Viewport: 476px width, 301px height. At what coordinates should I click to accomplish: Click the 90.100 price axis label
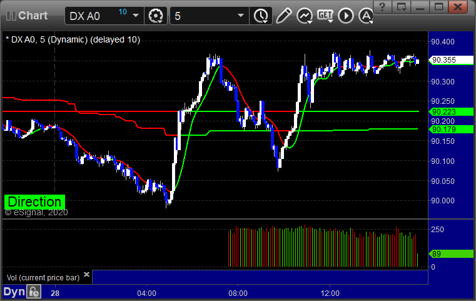443,161
